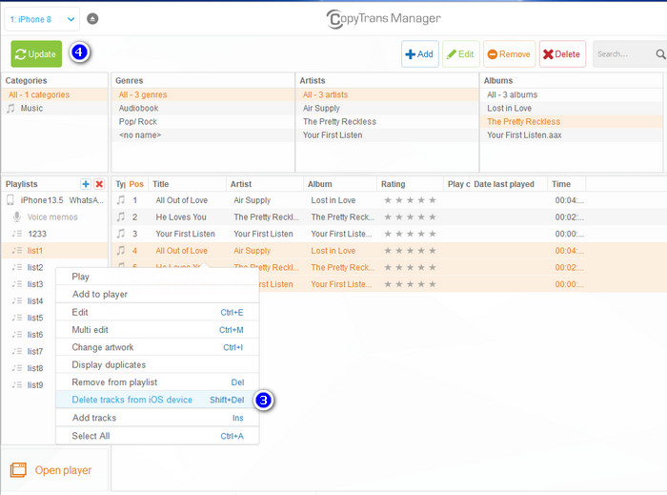Click the Open player link
The height and width of the screenshot is (495, 667).
pyautogui.click(x=64, y=470)
